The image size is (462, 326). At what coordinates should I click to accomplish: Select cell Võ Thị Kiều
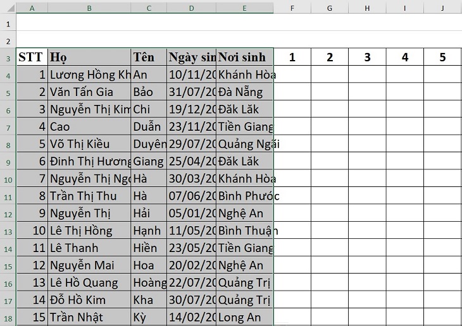tap(89, 144)
